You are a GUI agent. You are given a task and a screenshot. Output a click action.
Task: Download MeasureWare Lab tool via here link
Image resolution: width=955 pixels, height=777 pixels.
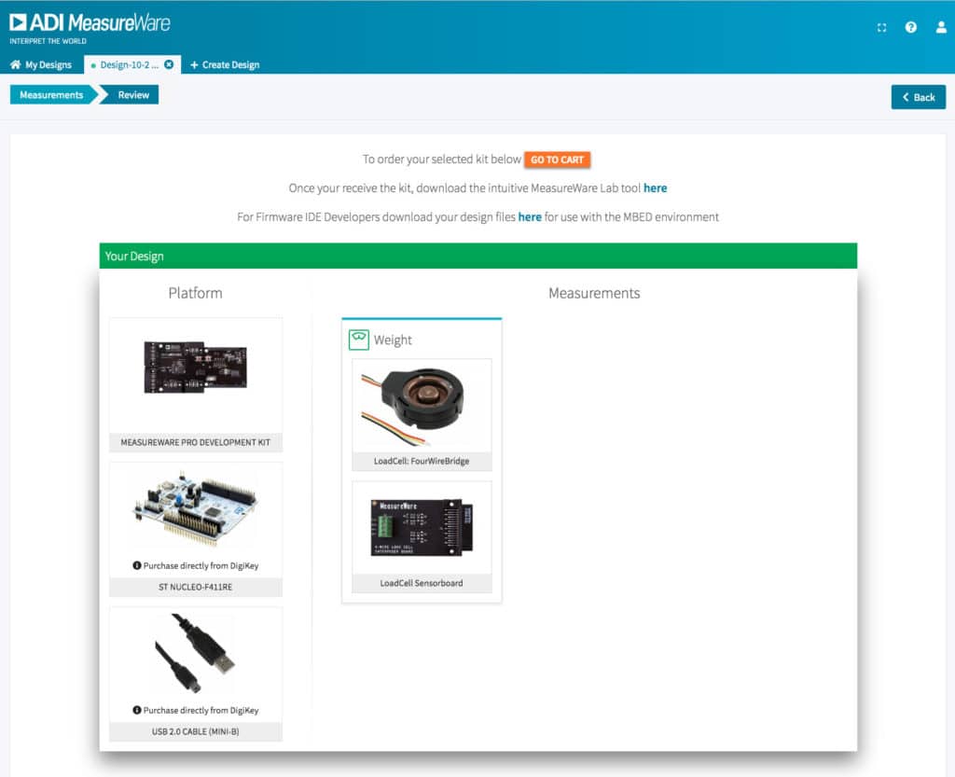point(655,188)
